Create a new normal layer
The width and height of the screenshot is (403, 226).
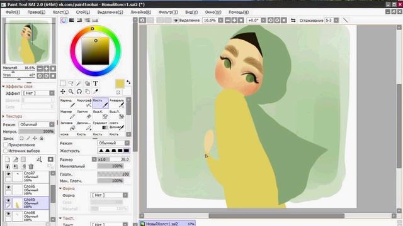click(8, 159)
